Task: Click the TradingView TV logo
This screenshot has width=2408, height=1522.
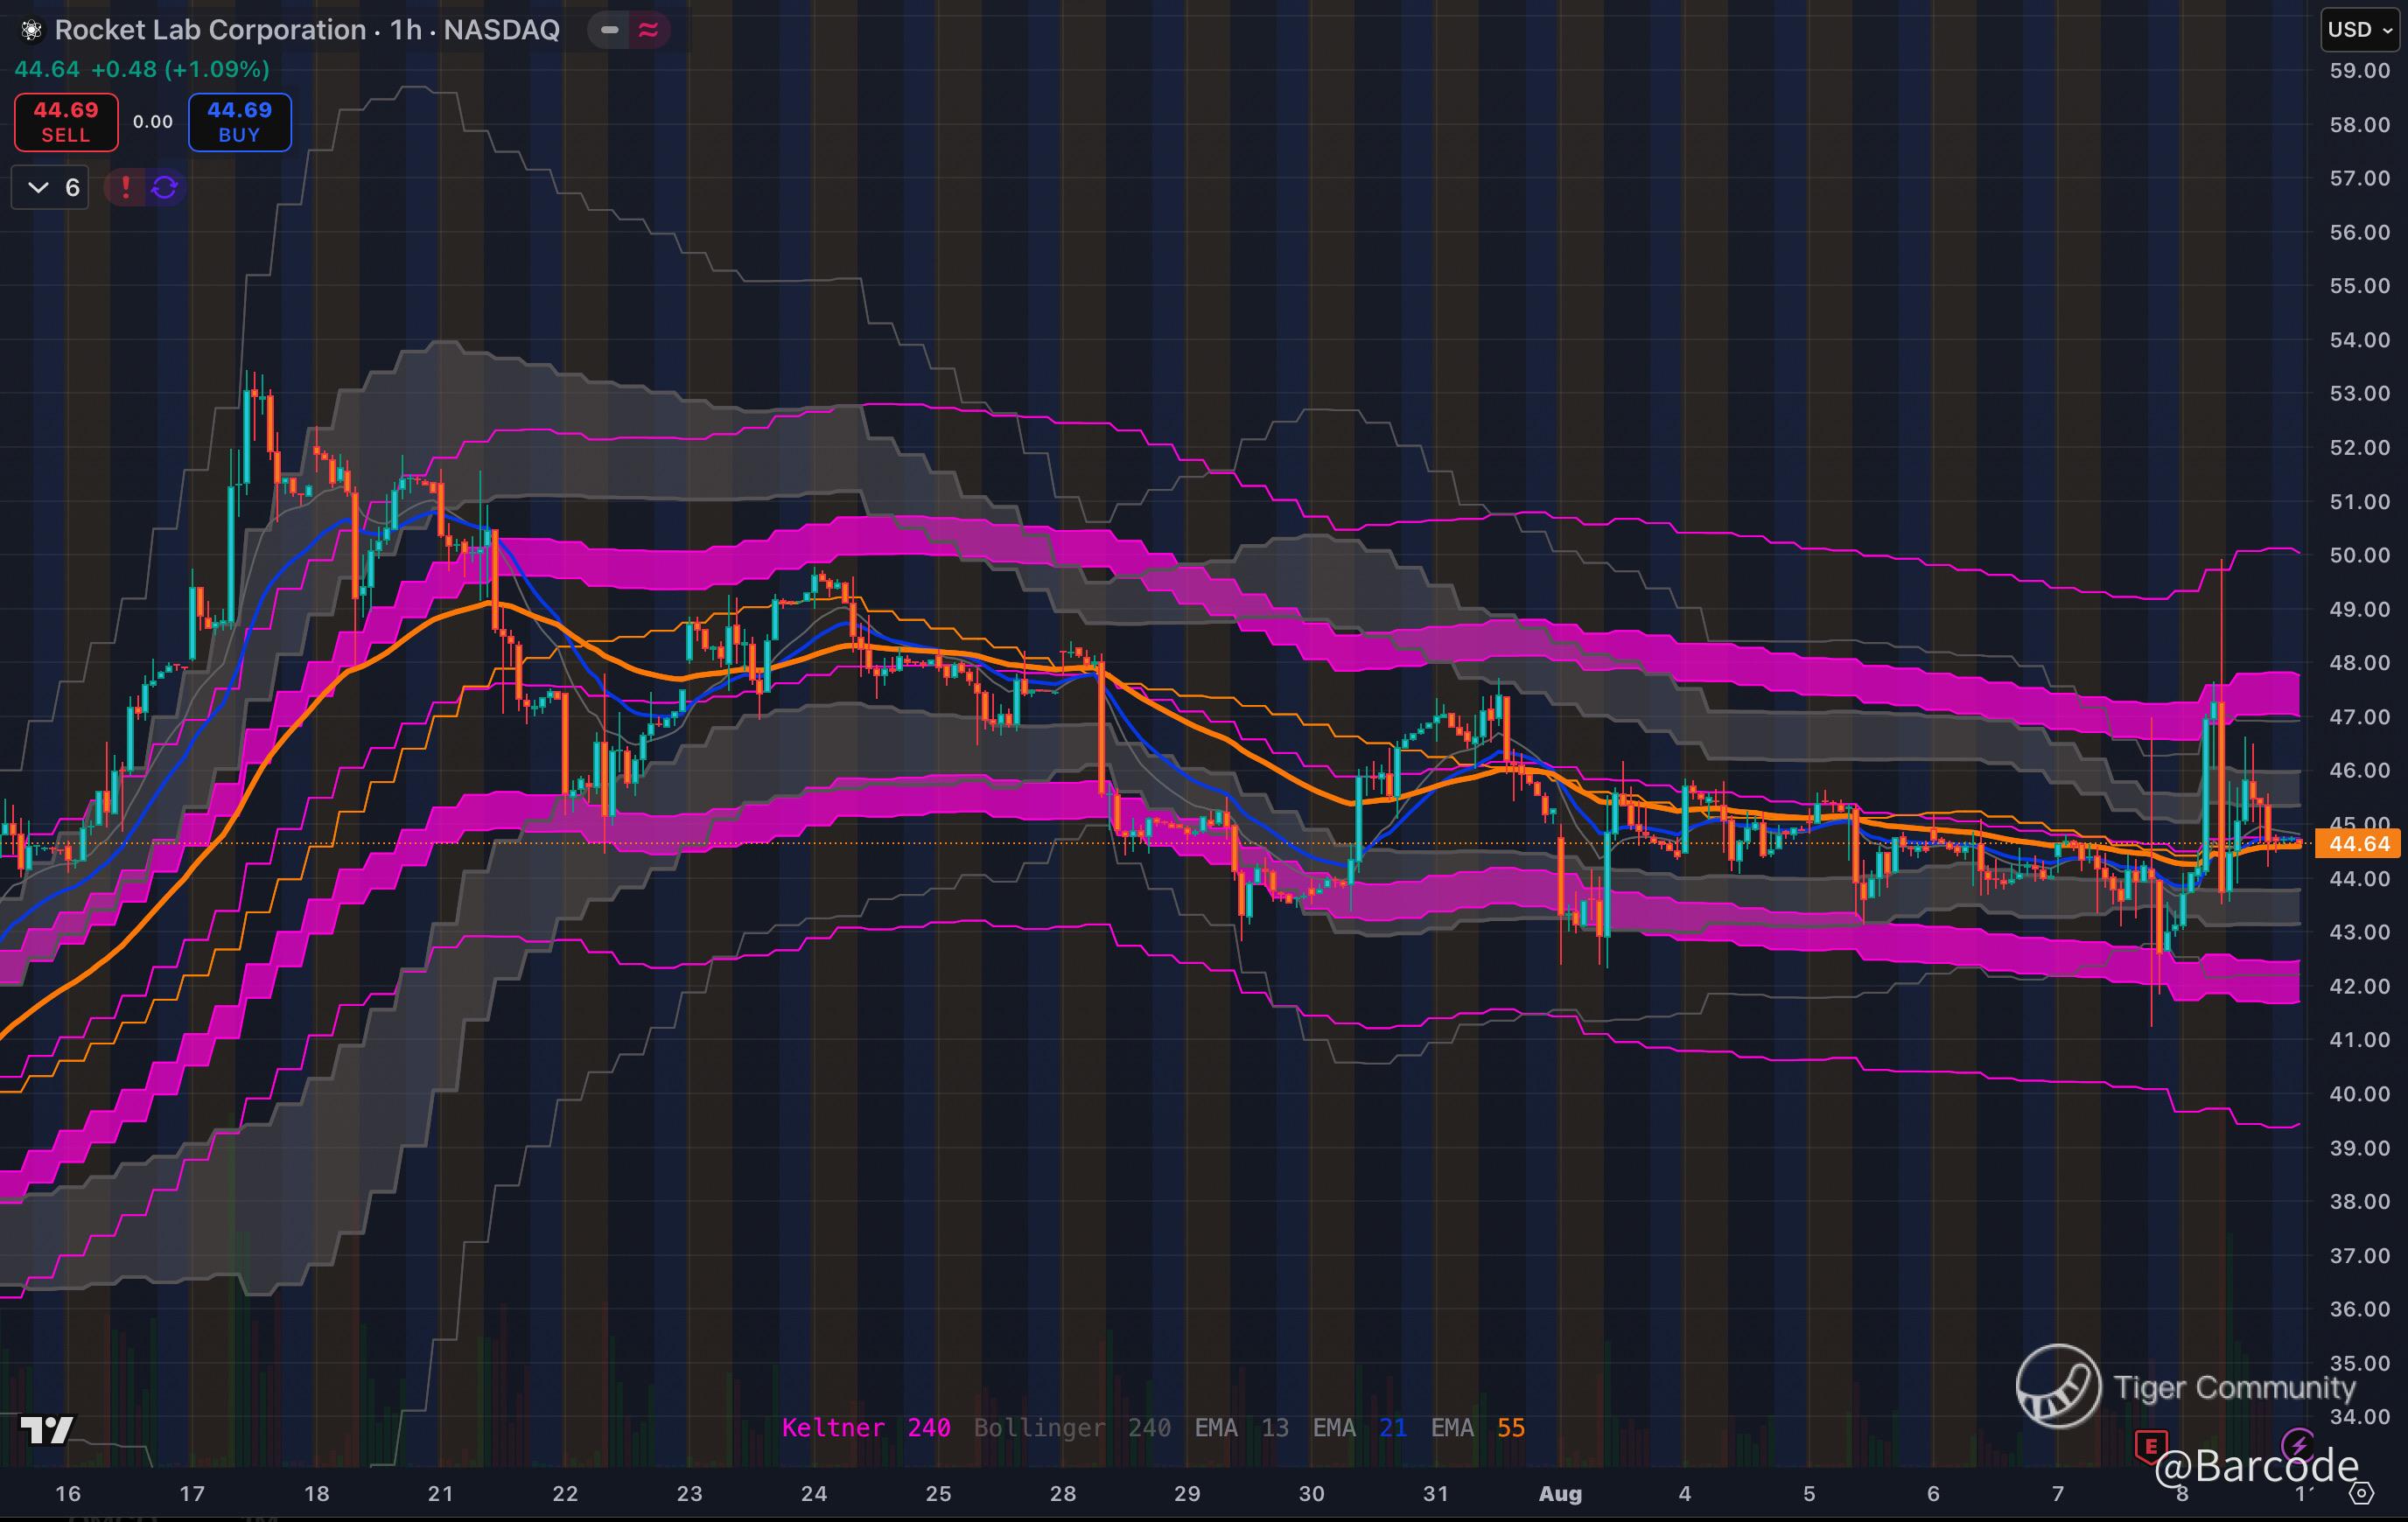Action: (x=46, y=1430)
